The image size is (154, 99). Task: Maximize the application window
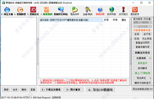point(141,3)
